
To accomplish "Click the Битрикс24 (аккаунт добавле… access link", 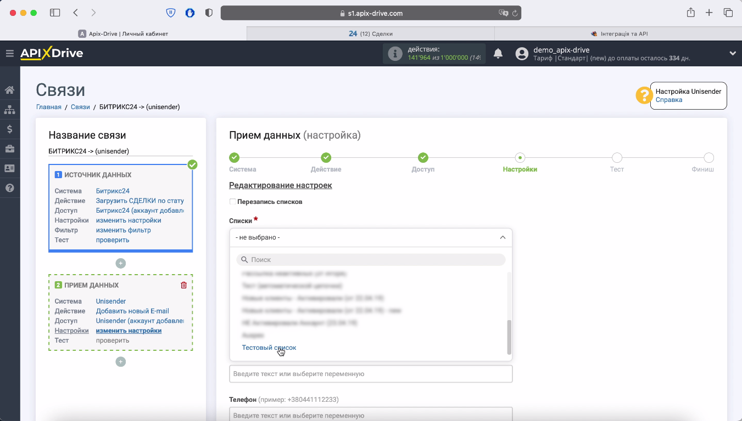I will point(140,210).
